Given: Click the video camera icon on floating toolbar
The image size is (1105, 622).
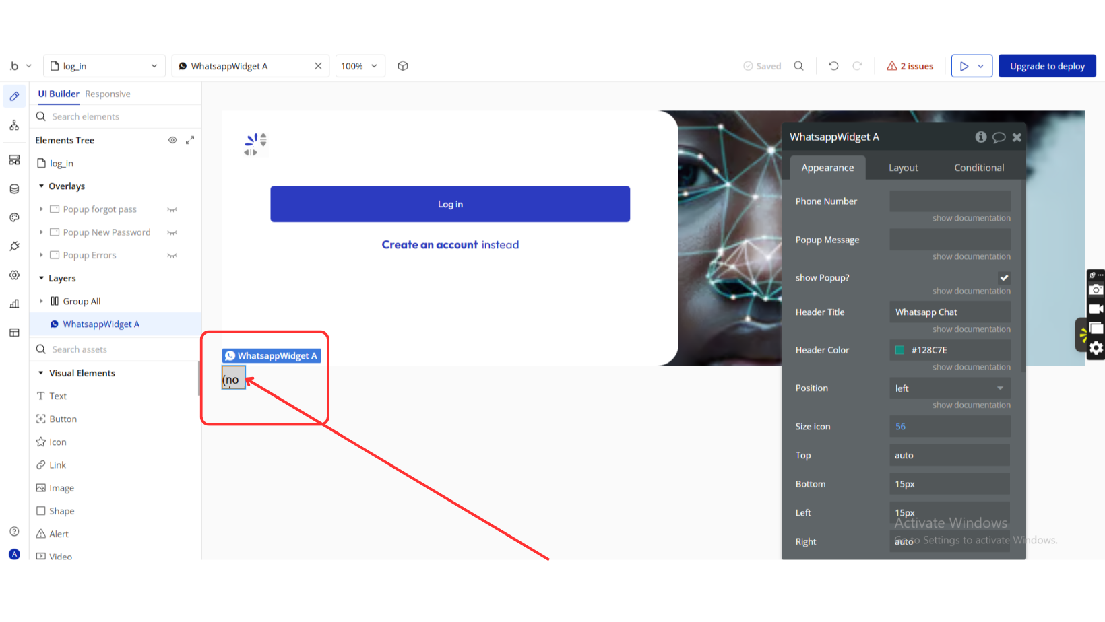Looking at the screenshot, I should [1096, 309].
